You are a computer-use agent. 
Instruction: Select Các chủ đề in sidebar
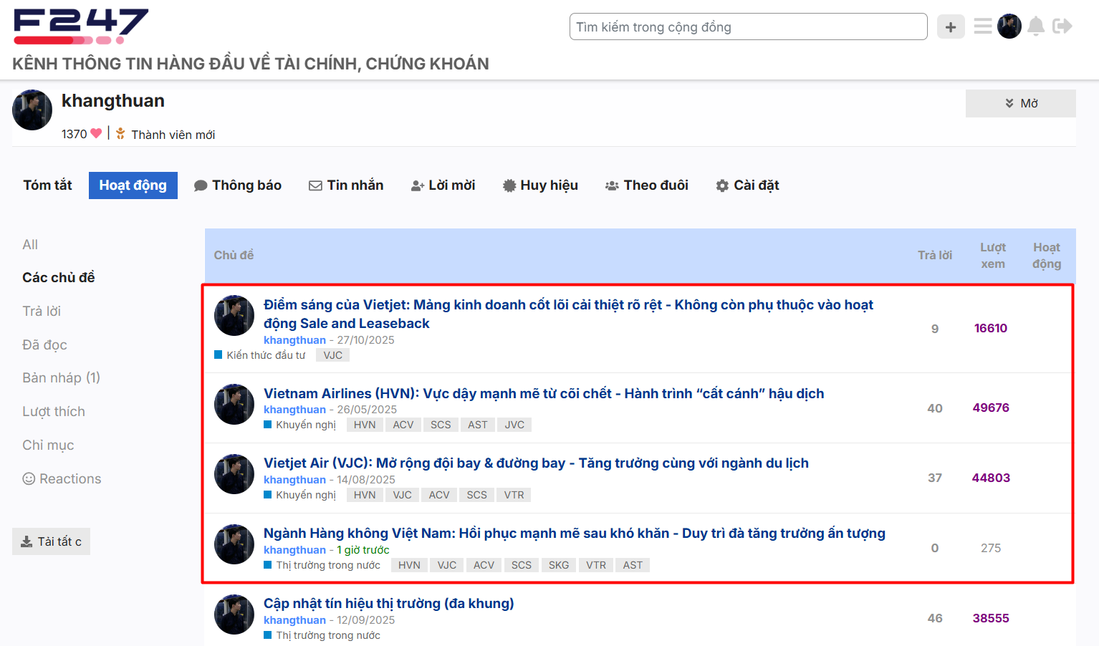pyautogui.click(x=59, y=278)
